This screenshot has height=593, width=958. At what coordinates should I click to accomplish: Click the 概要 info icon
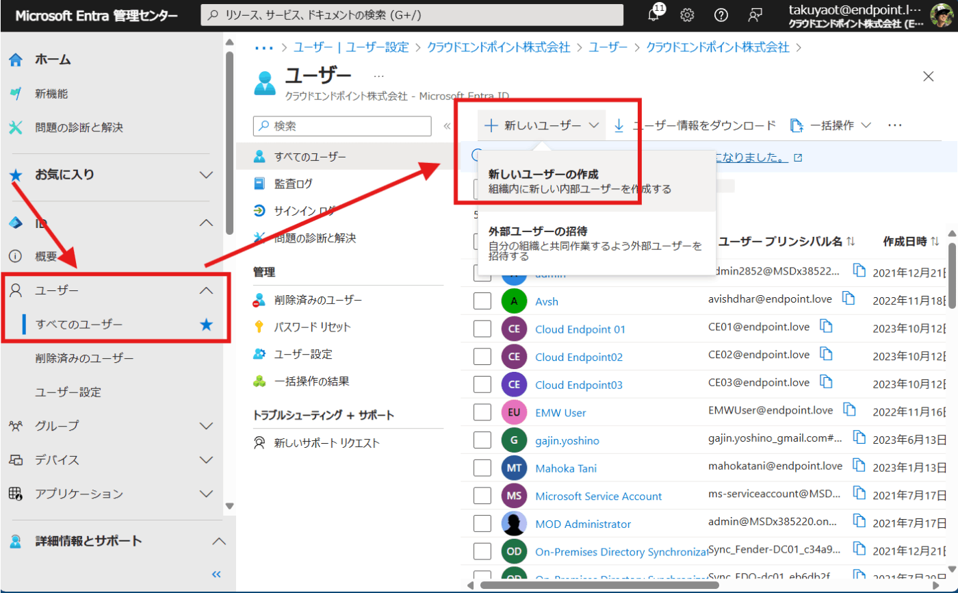tap(16, 257)
